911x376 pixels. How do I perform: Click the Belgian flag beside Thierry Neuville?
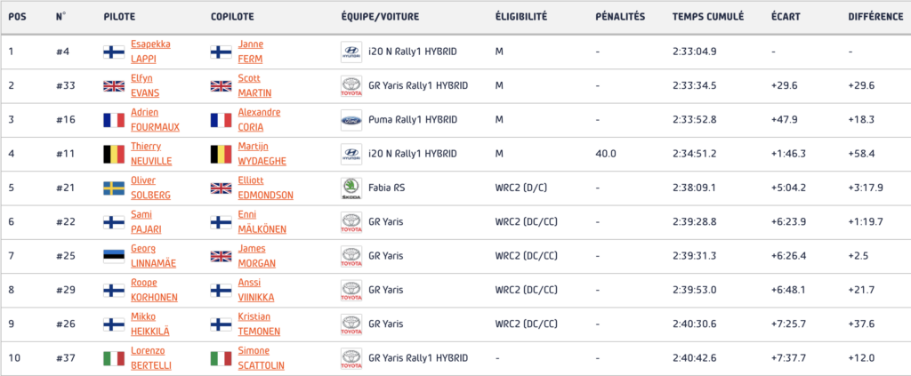coord(114,154)
